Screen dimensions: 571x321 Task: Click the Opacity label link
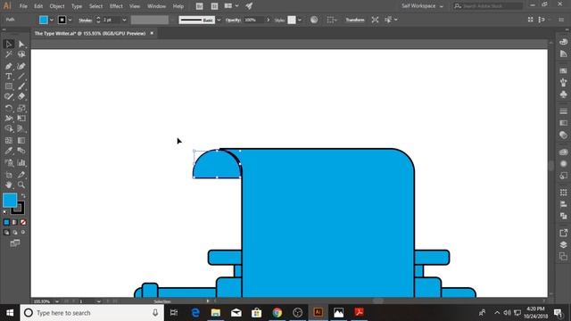tap(233, 20)
